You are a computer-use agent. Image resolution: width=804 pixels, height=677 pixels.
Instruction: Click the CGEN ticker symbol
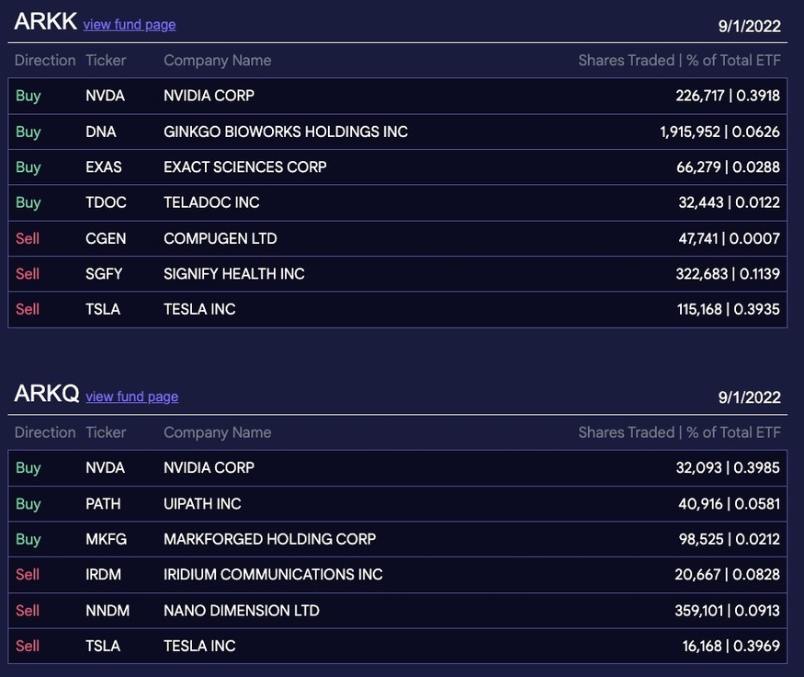tap(106, 238)
